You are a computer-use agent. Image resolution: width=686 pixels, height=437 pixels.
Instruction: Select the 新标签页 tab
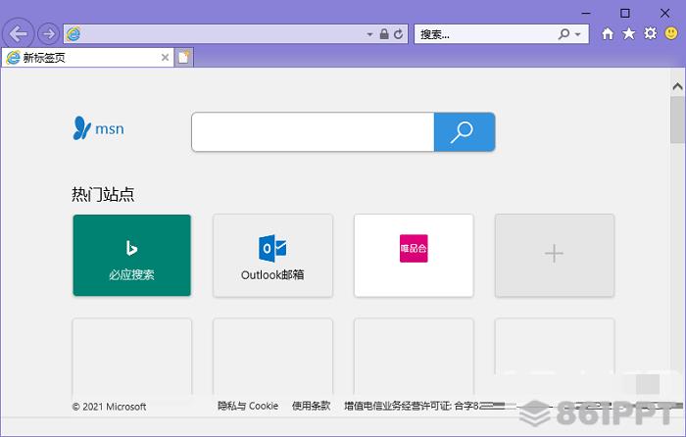coord(87,58)
